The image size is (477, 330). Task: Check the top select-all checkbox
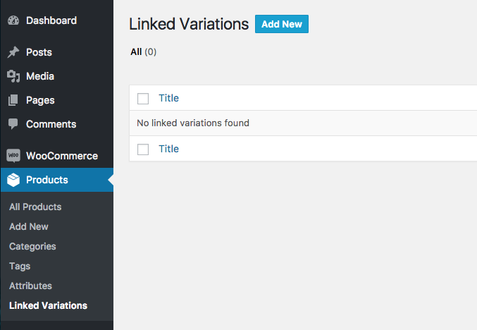coord(143,98)
